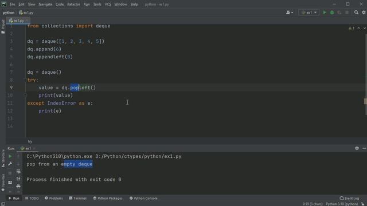The image size is (367, 206).
Task: Click IndexError in the except line
Action: pyautogui.click(x=61, y=103)
